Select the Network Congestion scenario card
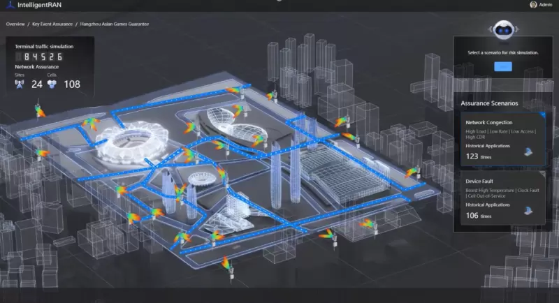Viewport: 559px width, 303px height. click(x=502, y=140)
